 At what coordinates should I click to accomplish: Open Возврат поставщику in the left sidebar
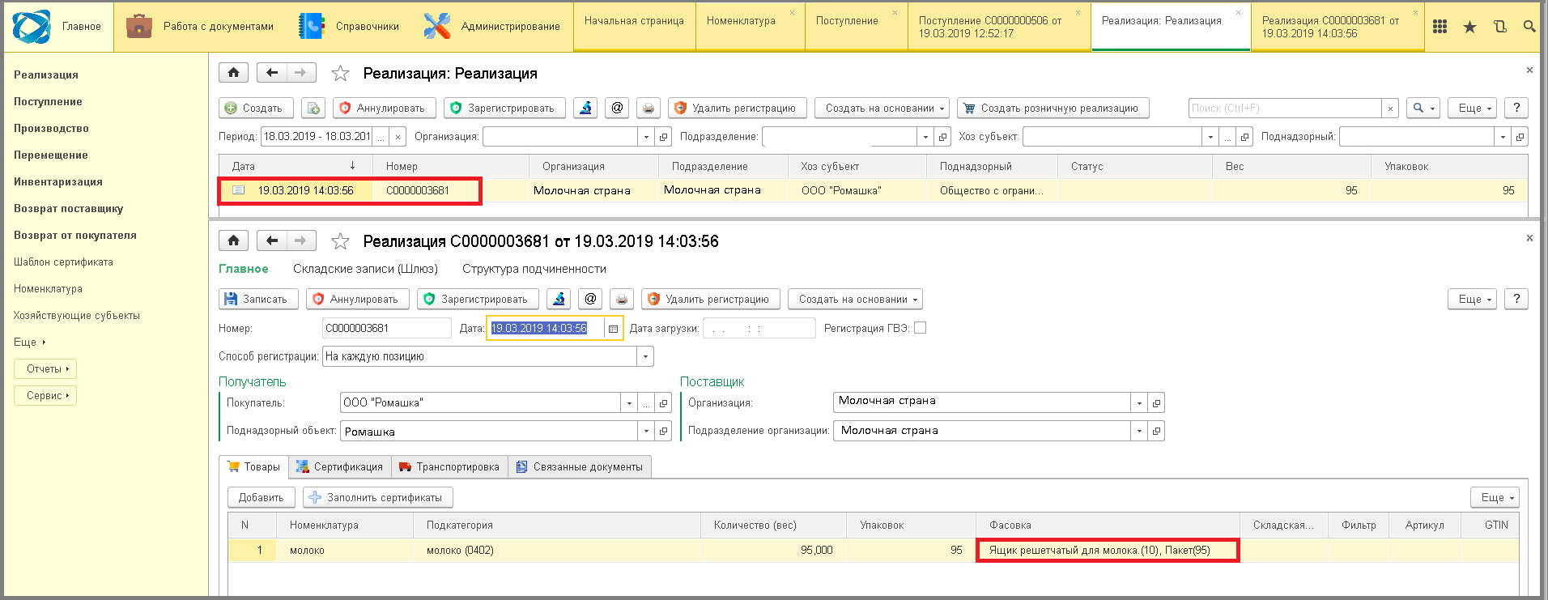69,209
